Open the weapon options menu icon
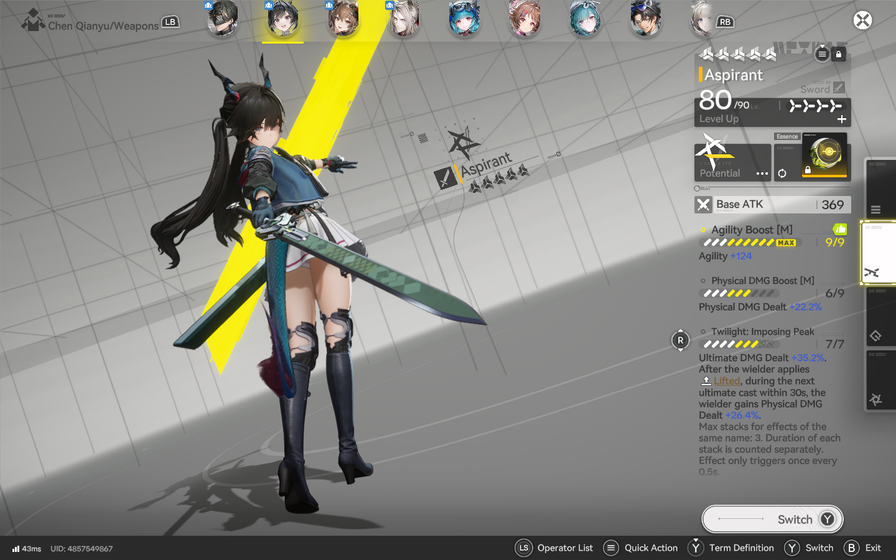Image resolution: width=896 pixels, height=560 pixels. [822, 54]
